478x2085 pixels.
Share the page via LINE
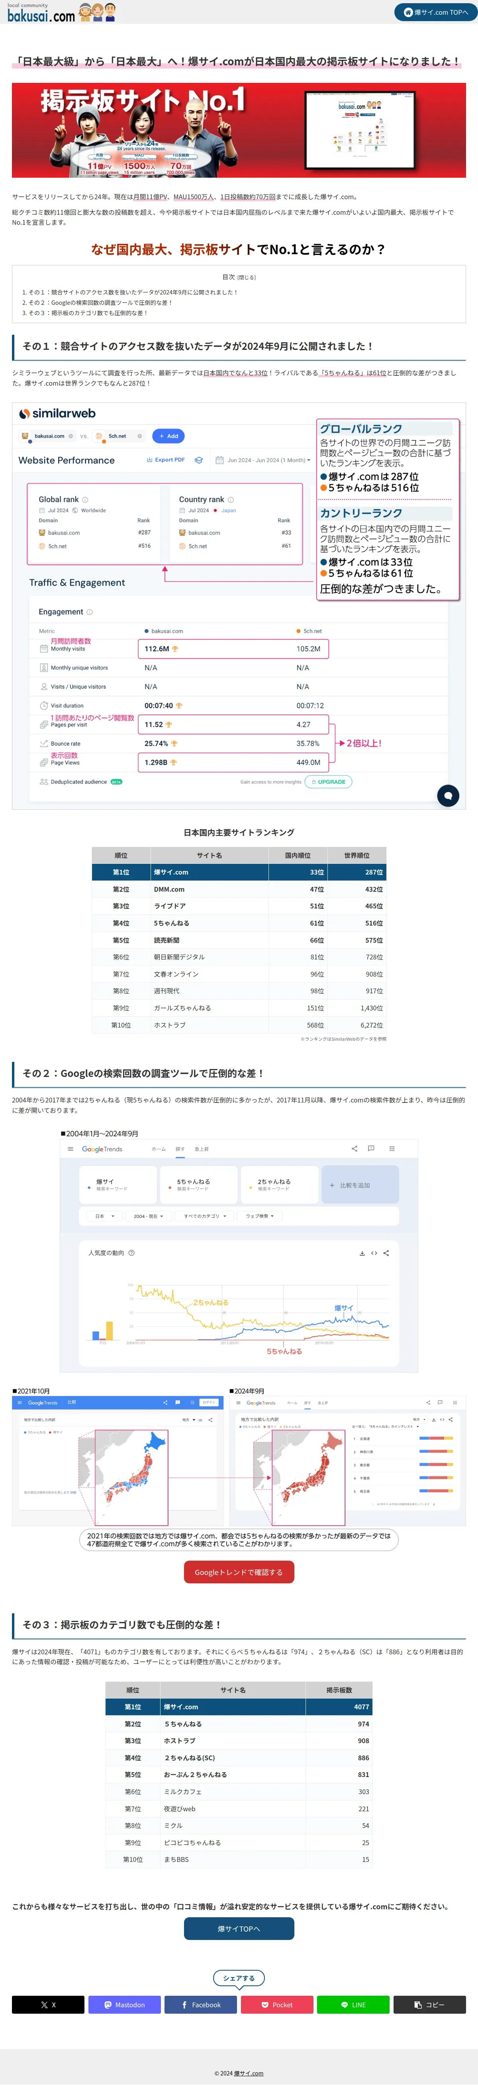tap(353, 2005)
